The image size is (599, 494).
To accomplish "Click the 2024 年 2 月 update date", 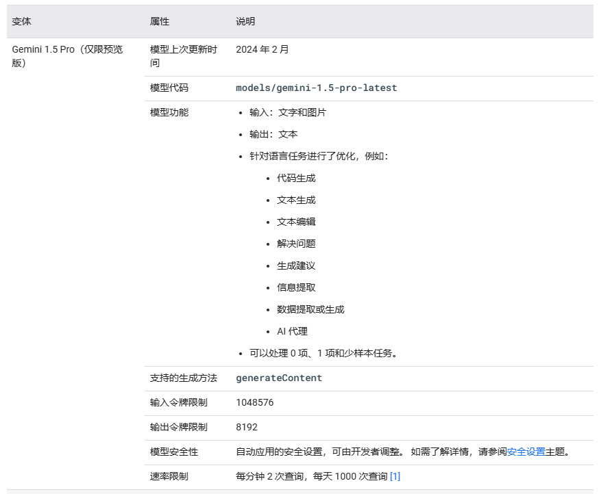I will (x=262, y=49).
